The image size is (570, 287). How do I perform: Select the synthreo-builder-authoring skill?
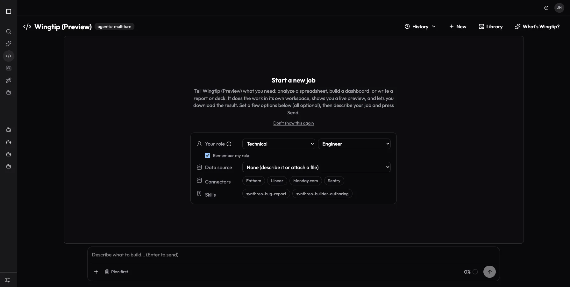[322, 194]
